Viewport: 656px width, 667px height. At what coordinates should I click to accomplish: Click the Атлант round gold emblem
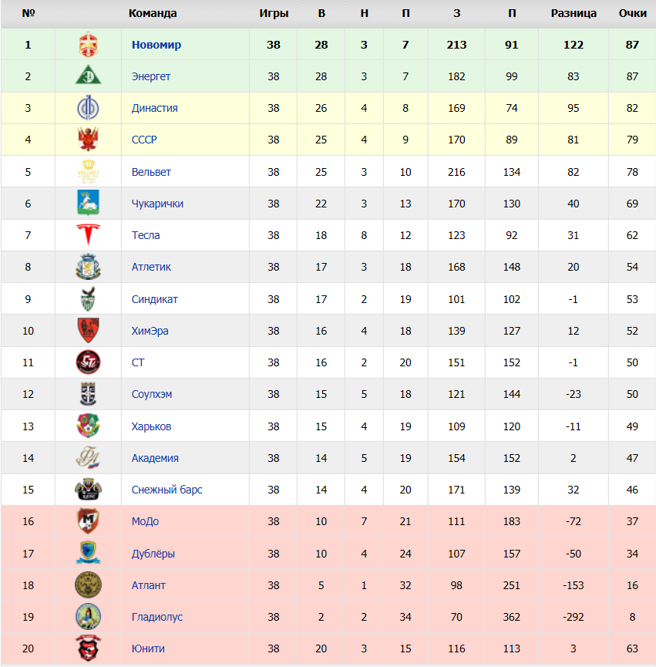coord(88,585)
